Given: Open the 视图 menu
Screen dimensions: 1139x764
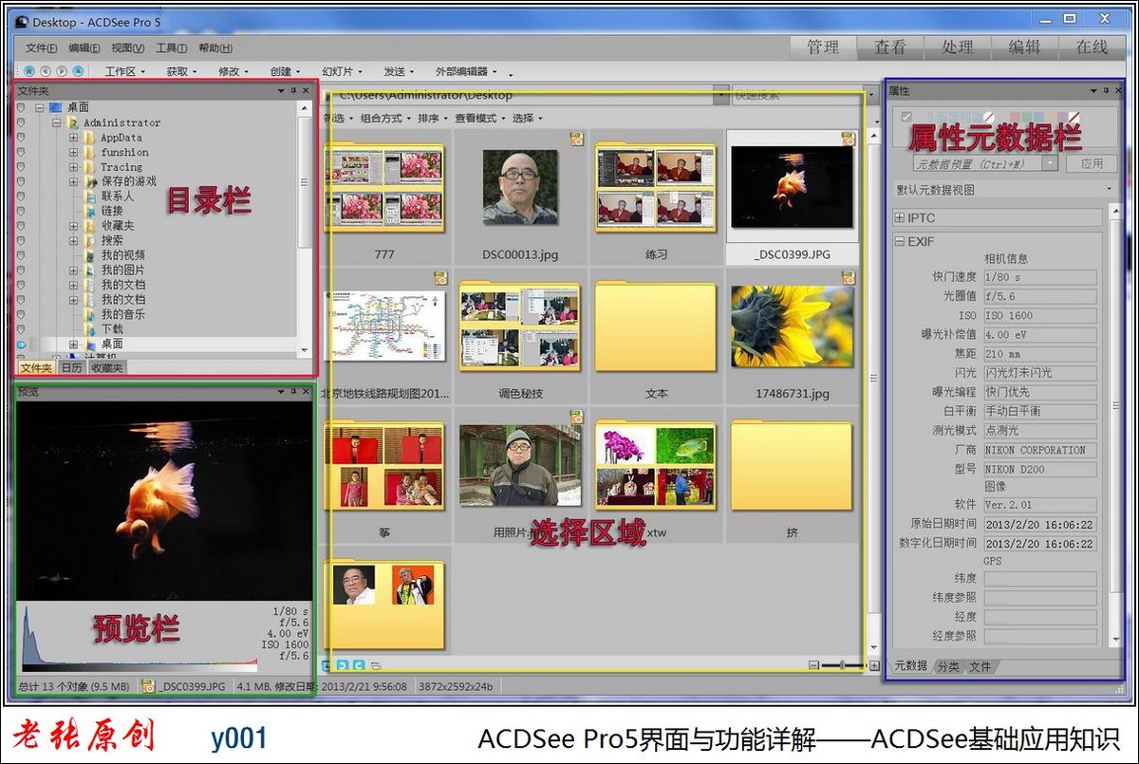Looking at the screenshot, I should click(x=127, y=48).
